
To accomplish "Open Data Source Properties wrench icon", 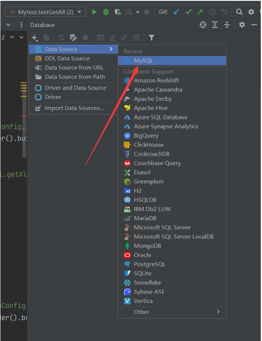I will coord(73,38).
